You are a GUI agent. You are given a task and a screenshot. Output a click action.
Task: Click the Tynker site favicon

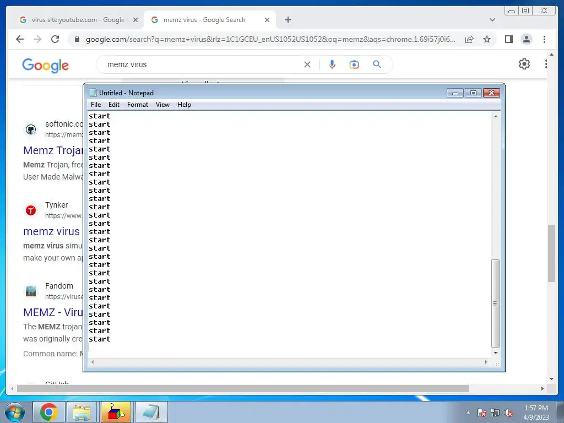(x=31, y=210)
